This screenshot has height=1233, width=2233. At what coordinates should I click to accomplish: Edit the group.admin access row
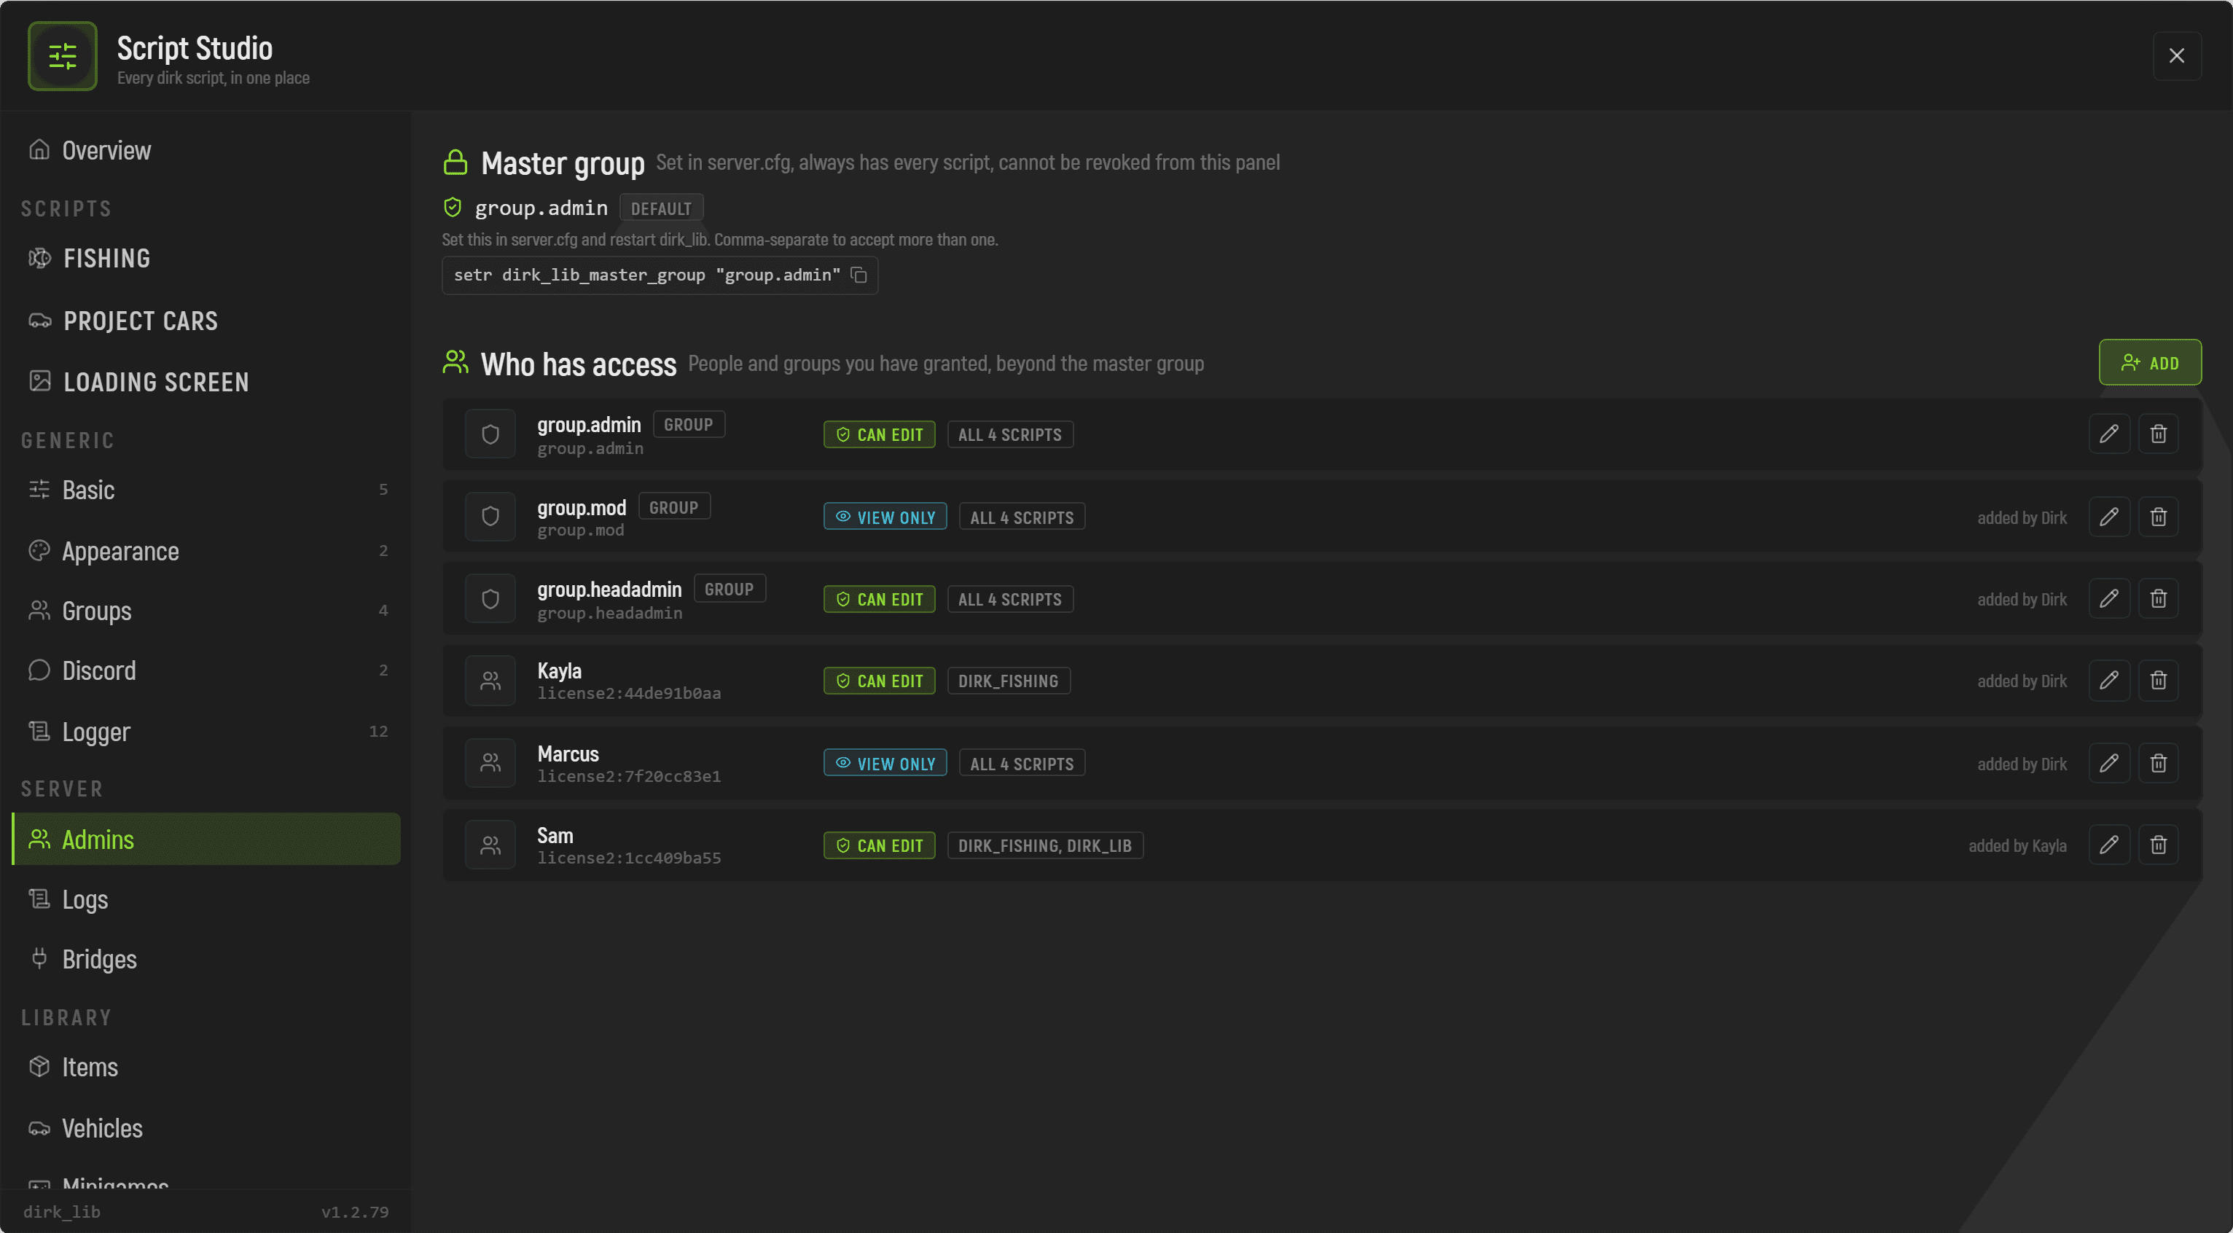coord(2109,434)
